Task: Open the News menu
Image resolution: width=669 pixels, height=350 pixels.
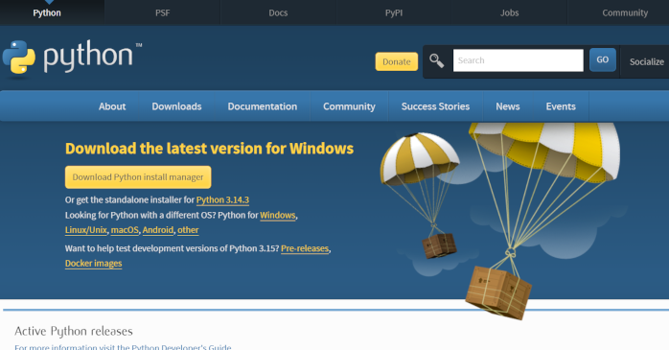Action: [508, 106]
